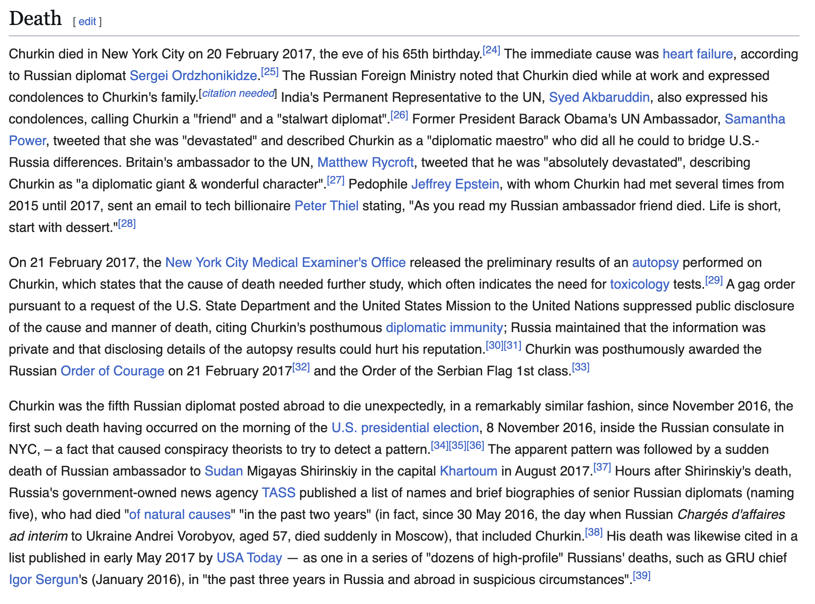Open U.S. presidential election link
Viewport: 815px width, 604px height.
point(405,428)
